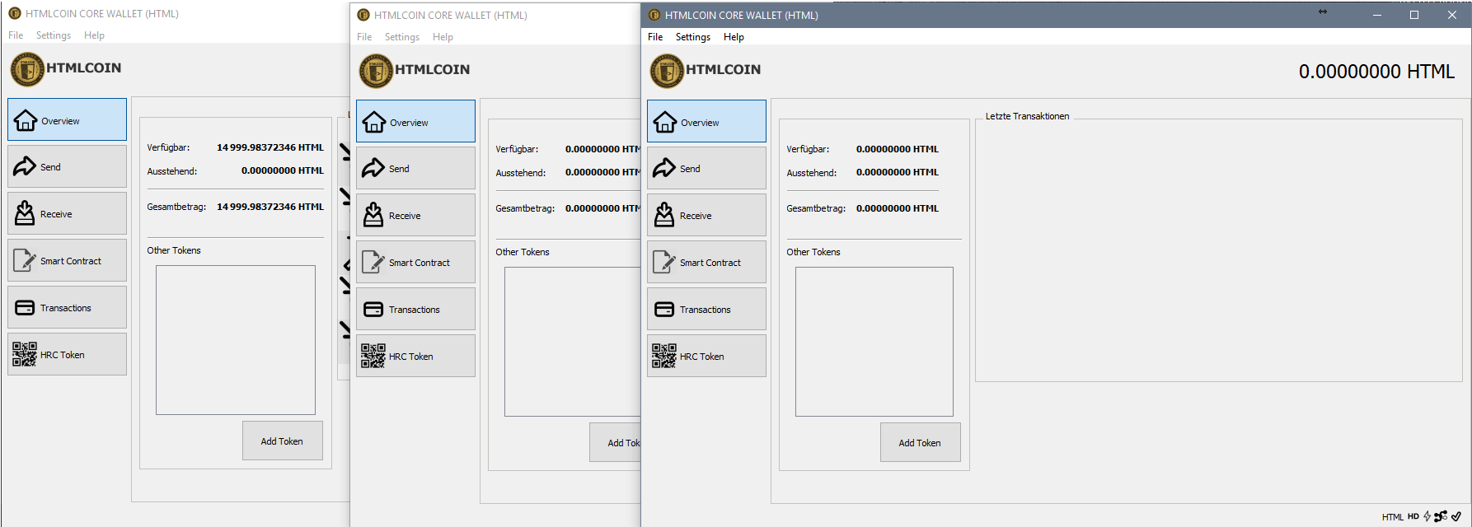Click the Other Tokens label in front window
1472x527 pixels.
[813, 252]
